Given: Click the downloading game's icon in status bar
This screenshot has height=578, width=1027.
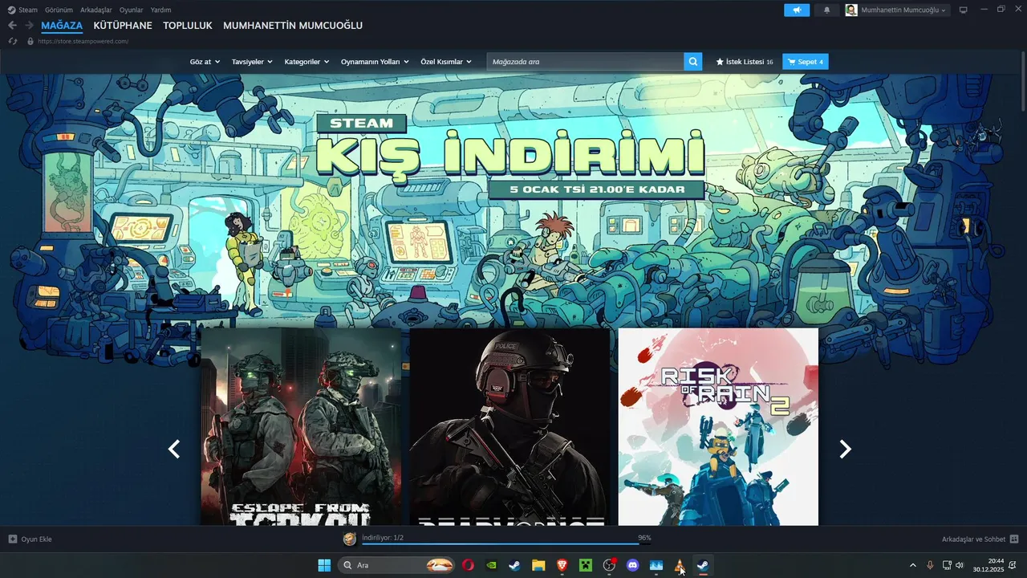Looking at the screenshot, I should click(350, 539).
